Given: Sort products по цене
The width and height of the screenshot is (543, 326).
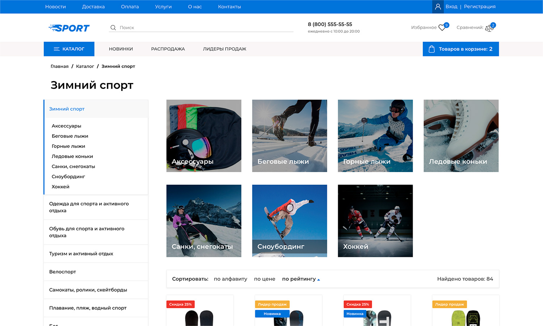Looking at the screenshot, I should (x=265, y=279).
